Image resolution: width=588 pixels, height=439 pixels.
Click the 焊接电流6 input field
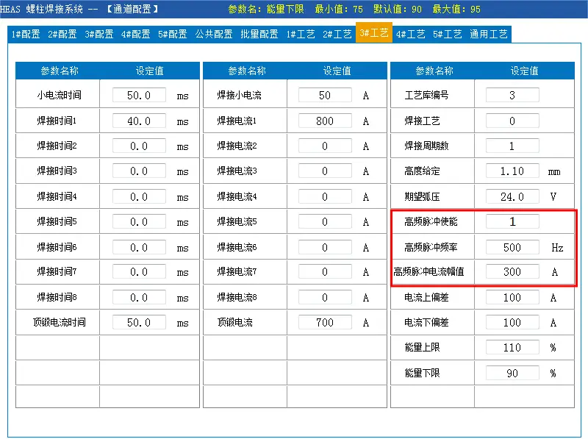coord(325,247)
